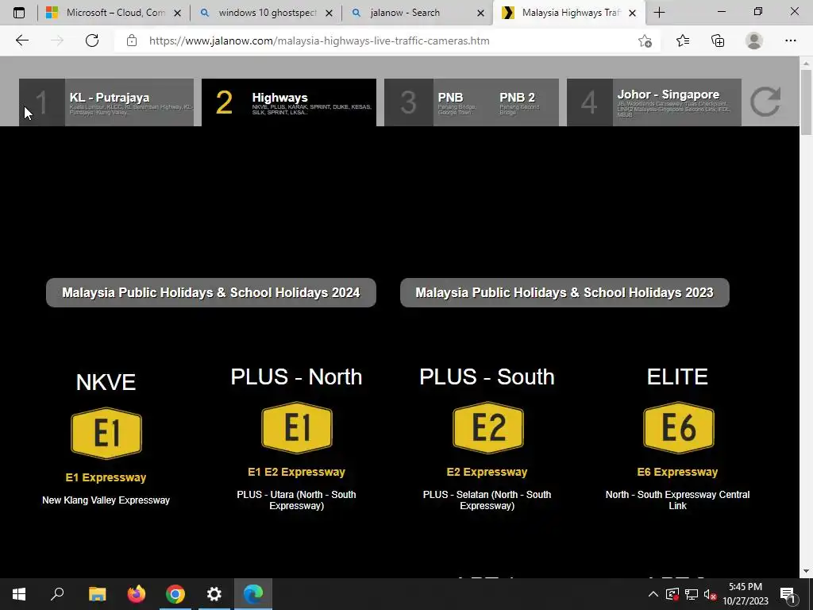The width and height of the screenshot is (813, 610).
Task: Click PNB 2 Penang Second Bridge label
Action: pyautogui.click(x=519, y=103)
